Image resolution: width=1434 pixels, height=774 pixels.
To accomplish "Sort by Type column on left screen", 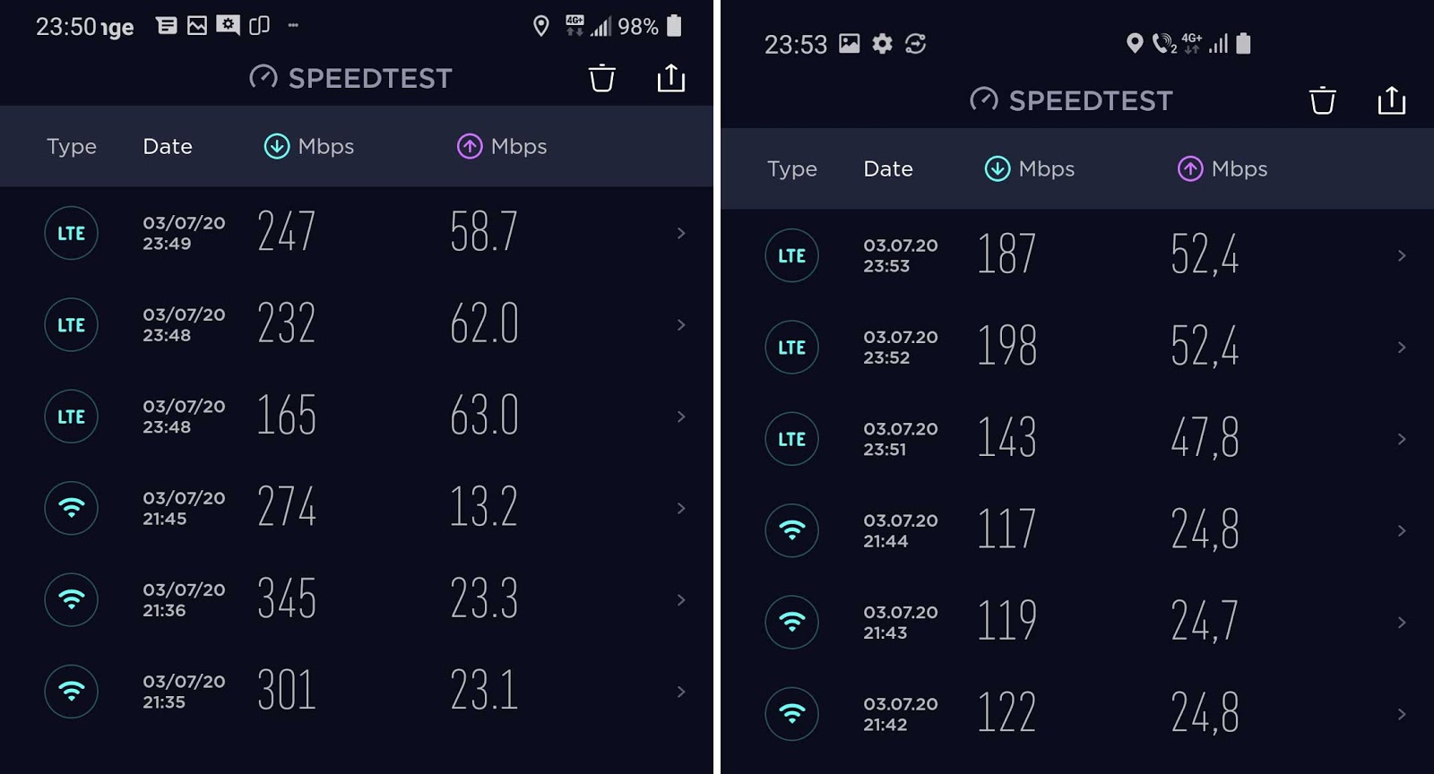I will pyautogui.click(x=72, y=146).
